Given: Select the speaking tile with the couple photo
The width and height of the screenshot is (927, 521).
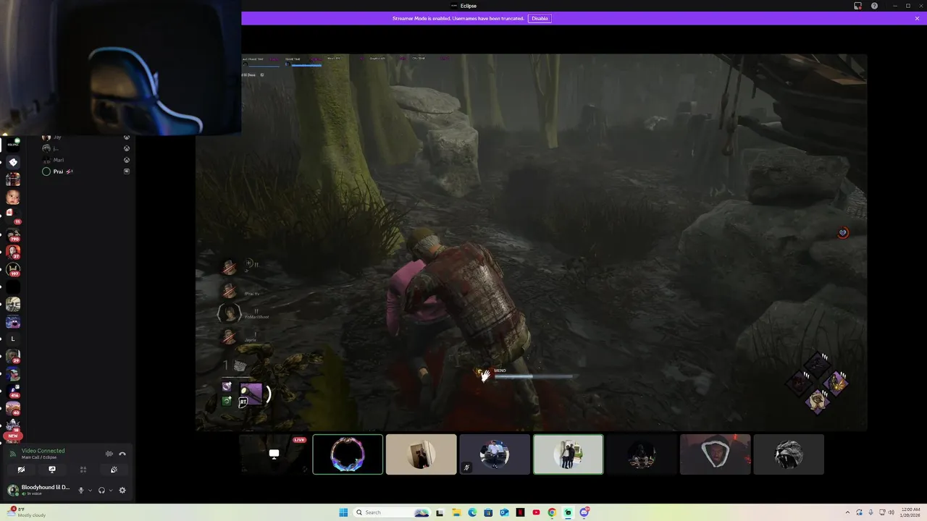Looking at the screenshot, I should coord(569,454).
